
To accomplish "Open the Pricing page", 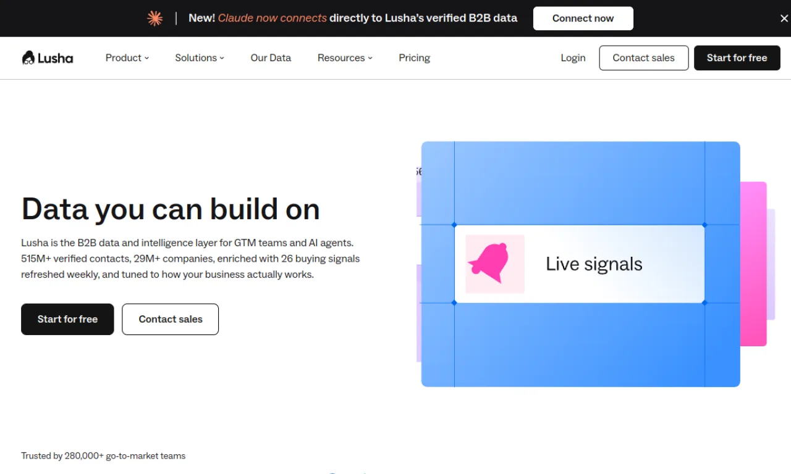I will pos(414,58).
